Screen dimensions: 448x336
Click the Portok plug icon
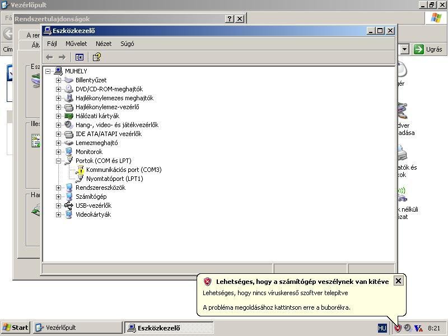pos(68,161)
